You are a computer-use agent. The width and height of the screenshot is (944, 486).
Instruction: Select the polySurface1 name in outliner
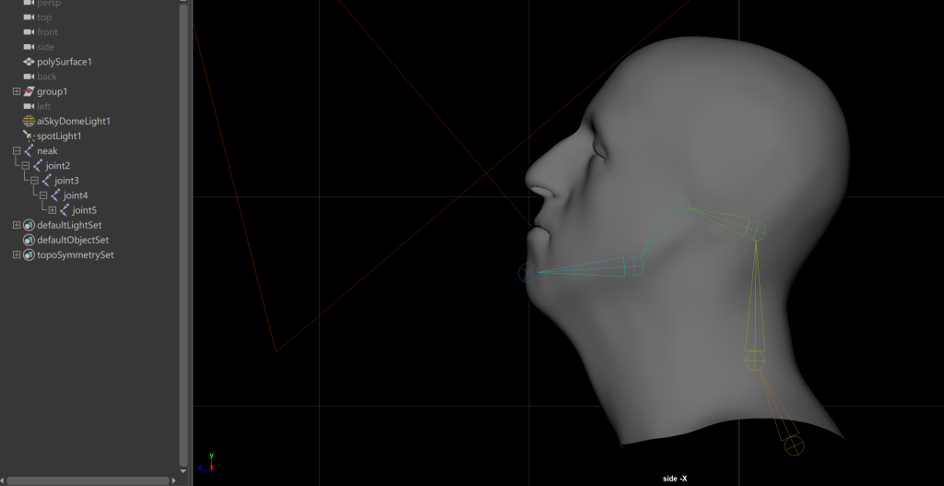pyautogui.click(x=65, y=62)
